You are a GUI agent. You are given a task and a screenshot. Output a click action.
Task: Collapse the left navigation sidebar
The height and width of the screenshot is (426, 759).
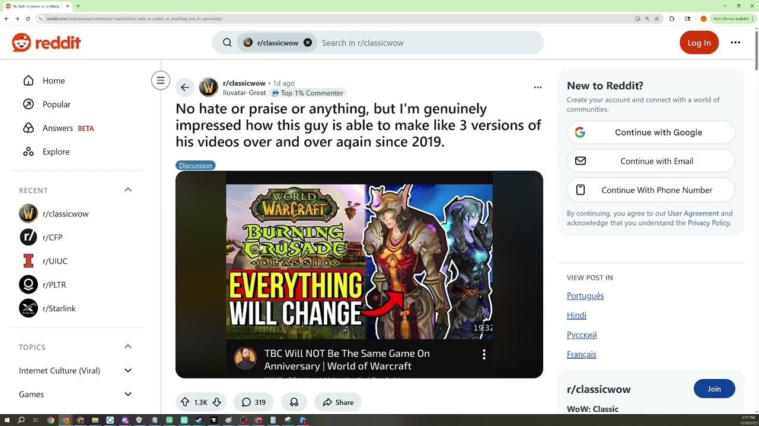pyautogui.click(x=161, y=80)
